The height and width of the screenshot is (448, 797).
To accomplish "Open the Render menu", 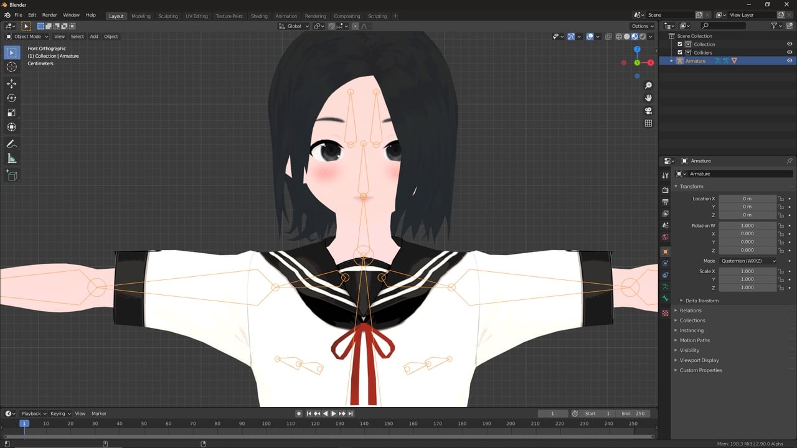I will click(50, 15).
